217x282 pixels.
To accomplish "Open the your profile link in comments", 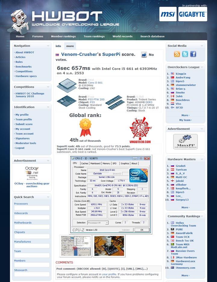I will pos(109,274).
